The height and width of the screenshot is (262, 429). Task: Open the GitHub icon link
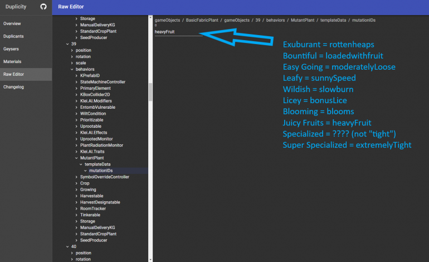point(43,7)
